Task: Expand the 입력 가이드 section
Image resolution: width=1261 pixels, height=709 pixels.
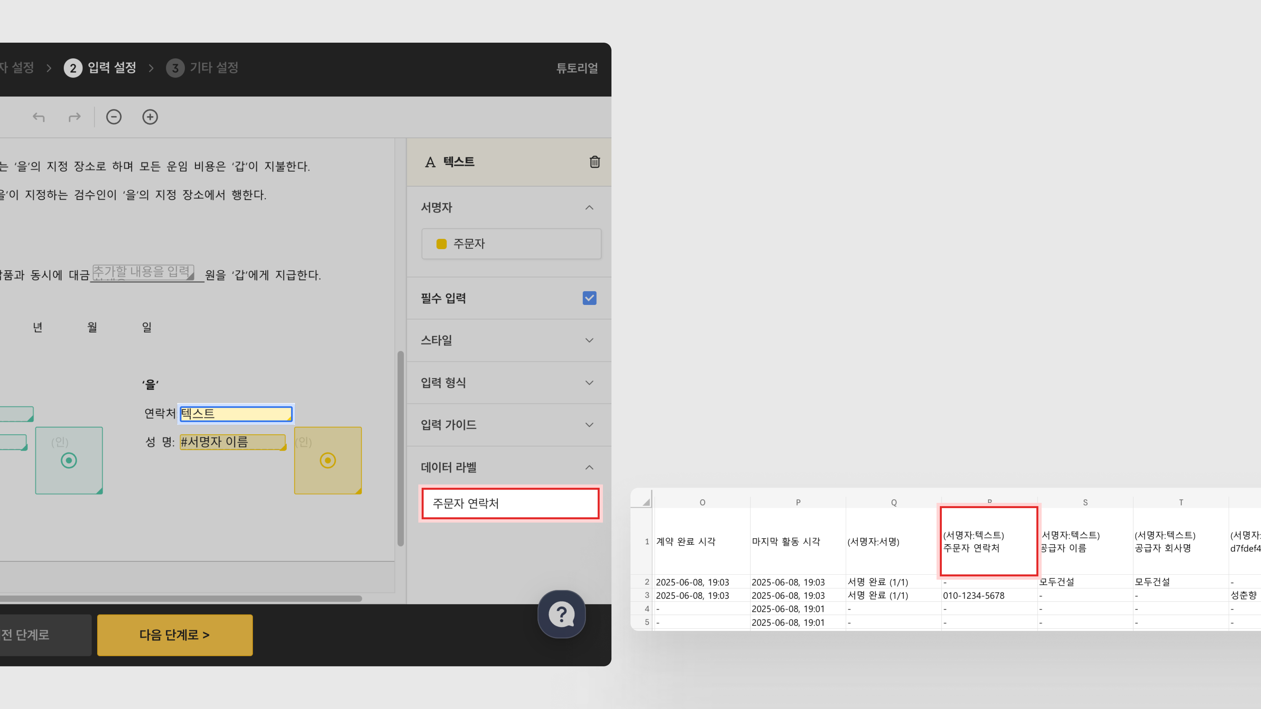Action: coord(589,425)
